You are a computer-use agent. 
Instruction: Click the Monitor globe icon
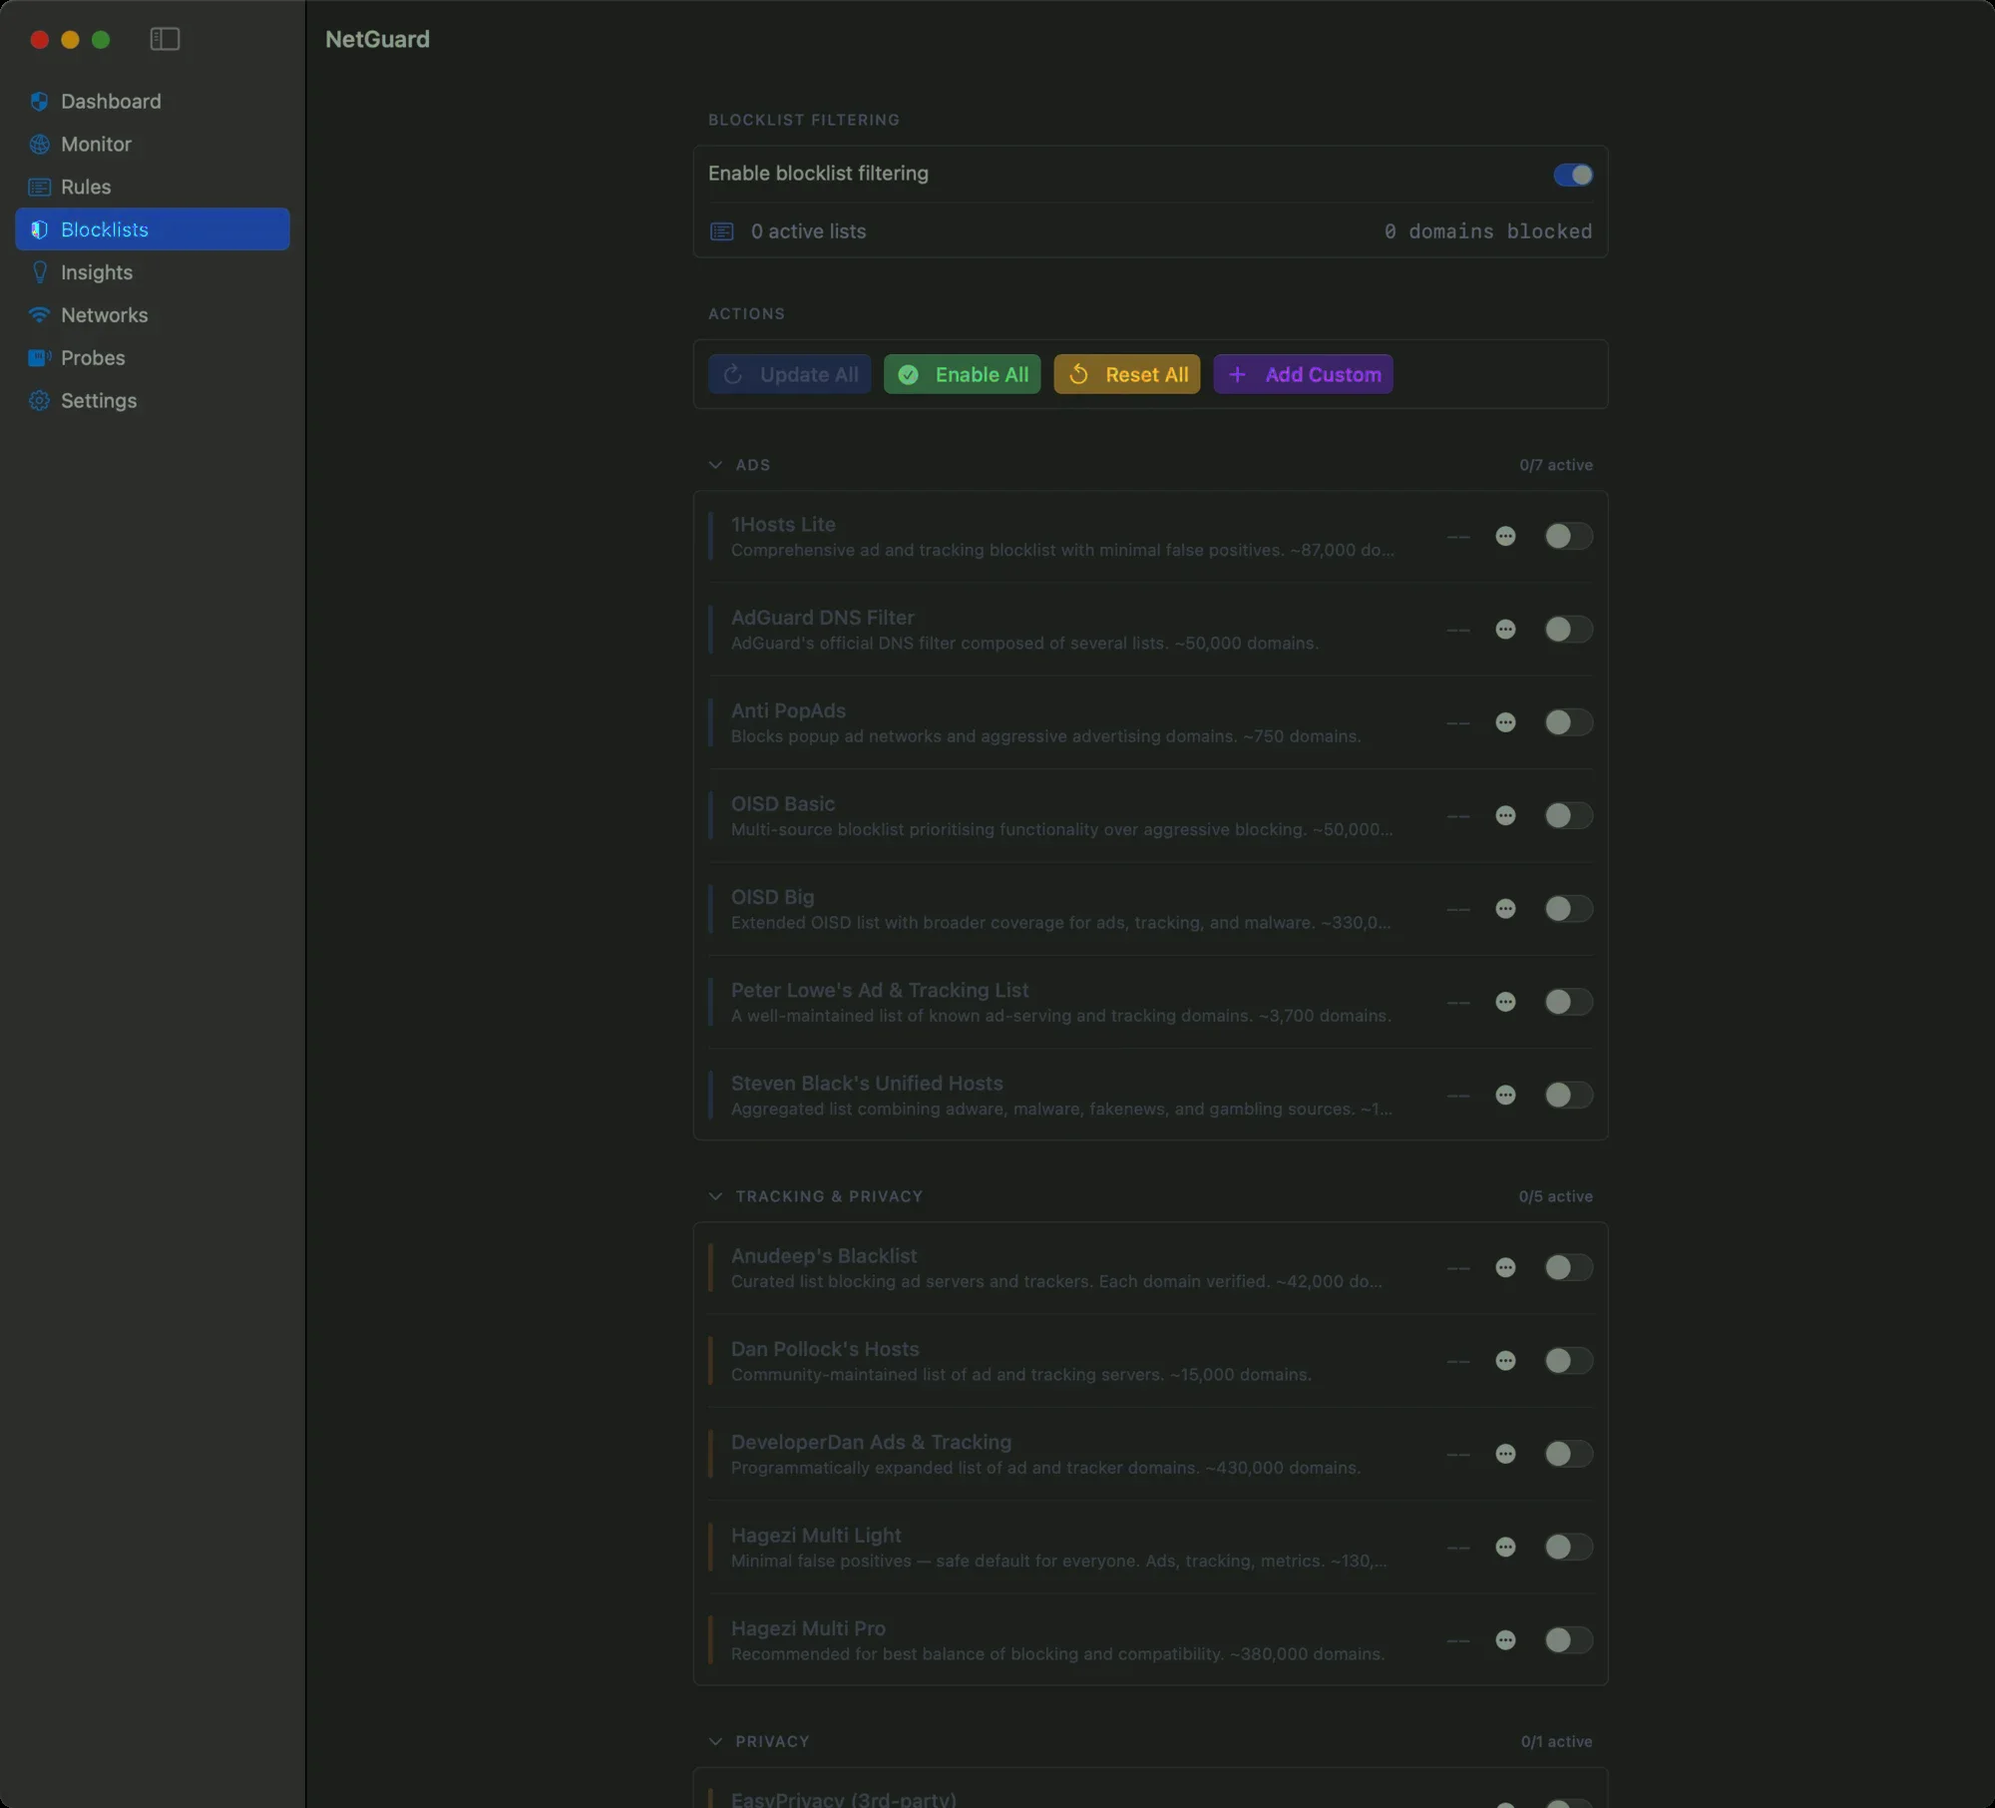point(39,144)
